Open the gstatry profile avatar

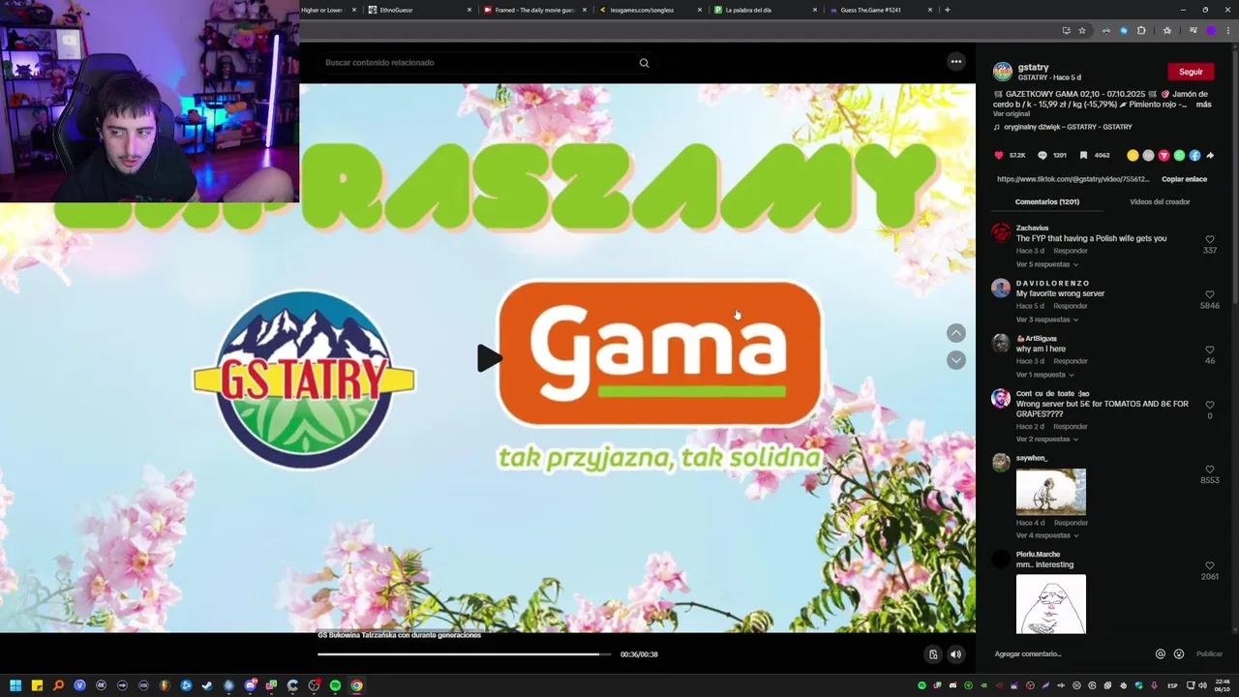pyautogui.click(x=1003, y=72)
